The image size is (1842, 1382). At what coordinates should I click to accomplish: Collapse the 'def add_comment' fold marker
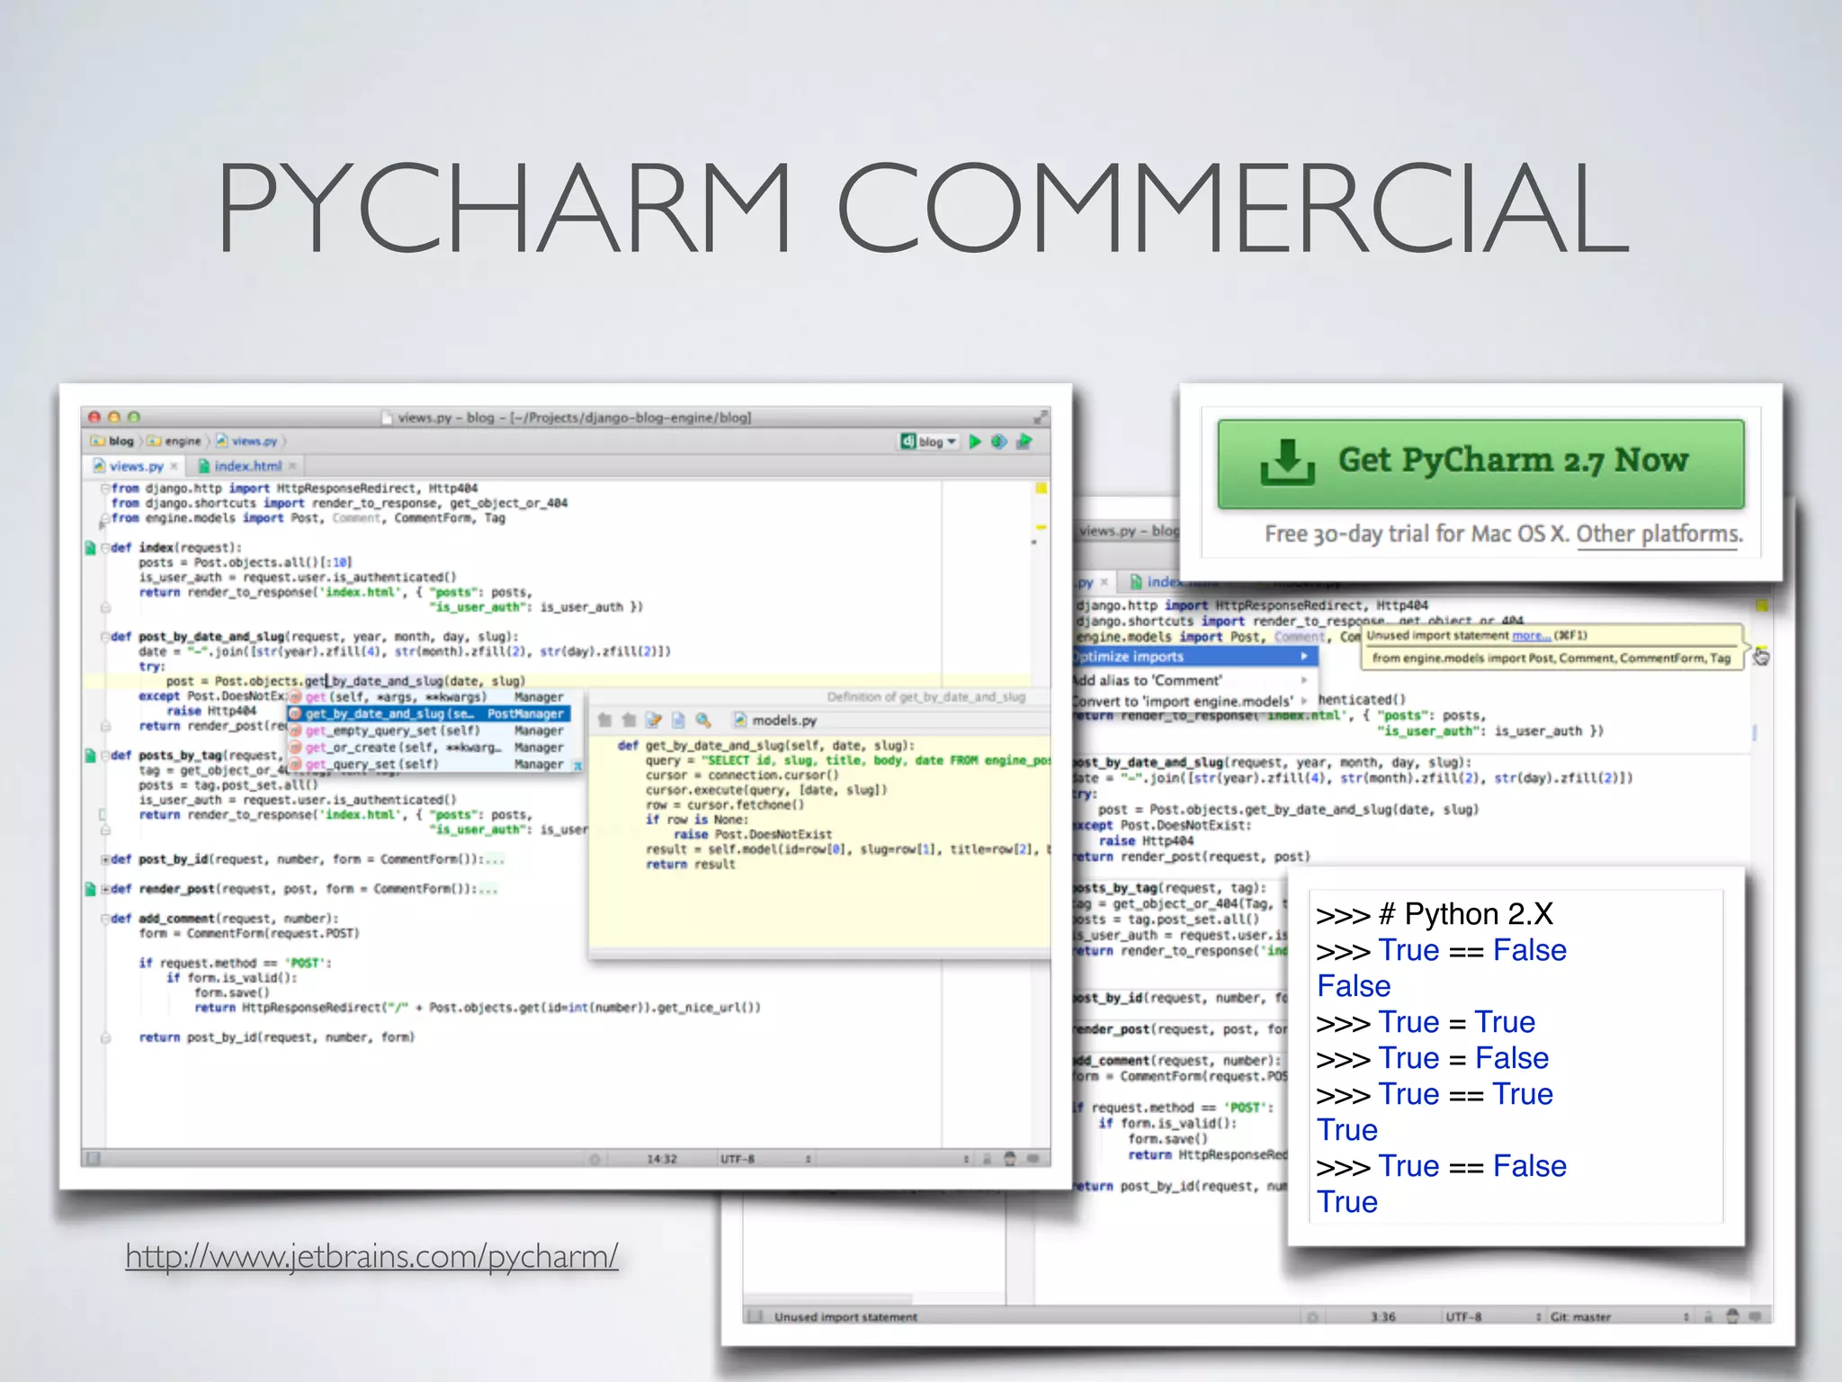(105, 919)
